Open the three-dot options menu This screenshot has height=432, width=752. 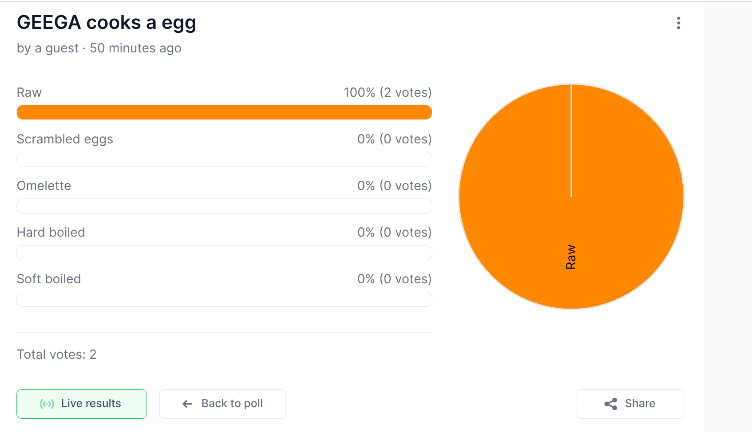click(x=678, y=23)
